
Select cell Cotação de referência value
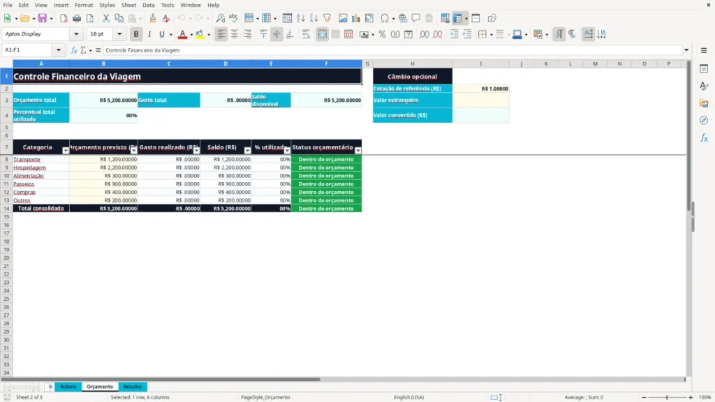pyautogui.click(x=480, y=89)
